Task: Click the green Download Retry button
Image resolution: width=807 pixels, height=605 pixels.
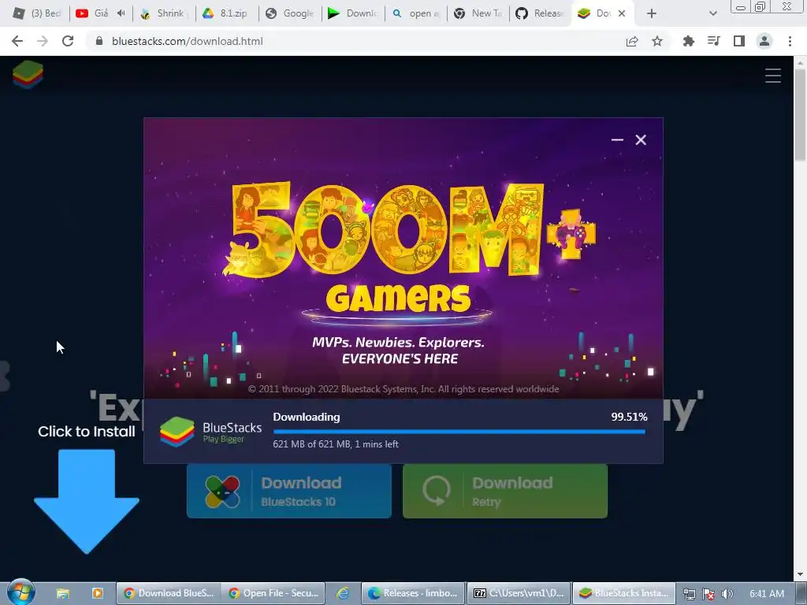Action: [505, 492]
